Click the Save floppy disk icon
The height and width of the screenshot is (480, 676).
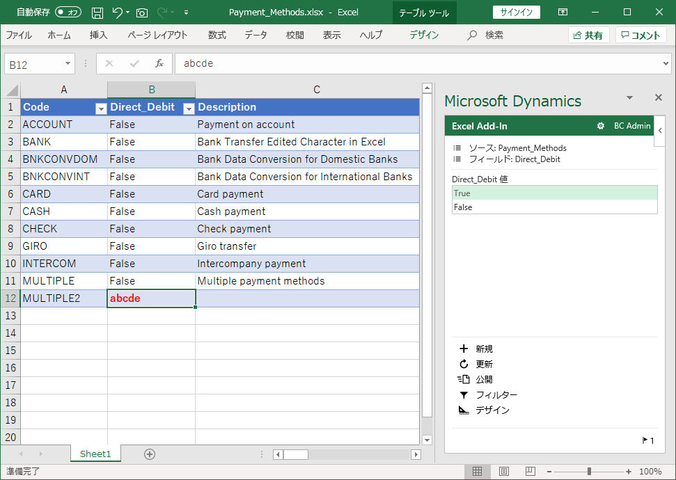pyautogui.click(x=97, y=13)
